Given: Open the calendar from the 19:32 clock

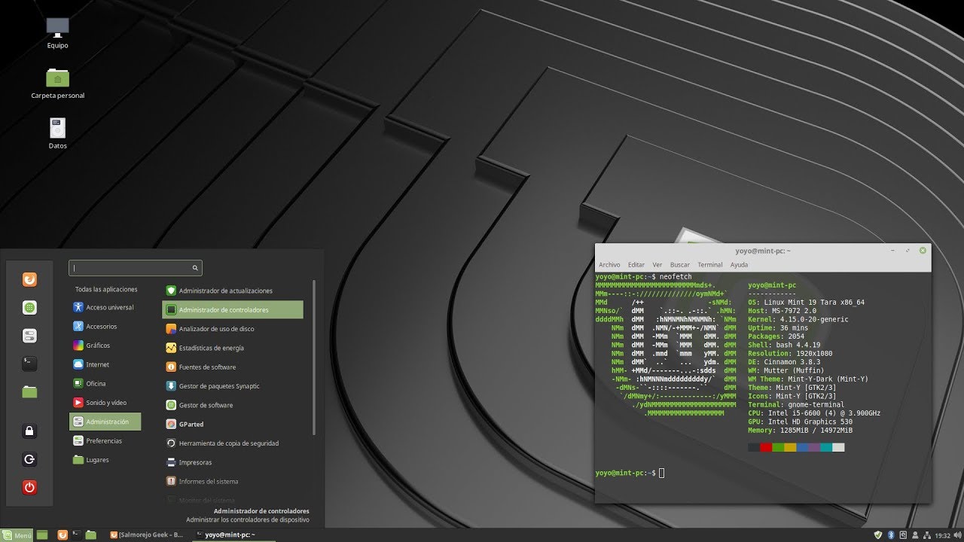Looking at the screenshot, I should tap(942, 535).
